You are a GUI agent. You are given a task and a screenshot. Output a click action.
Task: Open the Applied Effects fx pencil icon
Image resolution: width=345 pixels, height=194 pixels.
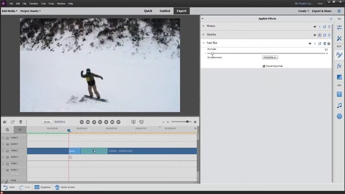point(339,54)
